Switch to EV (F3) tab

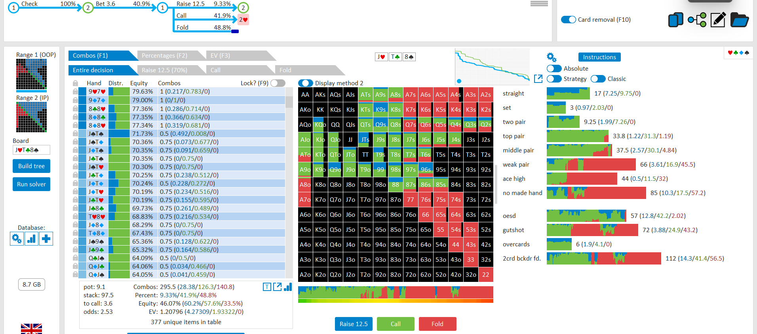(x=240, y=56)
